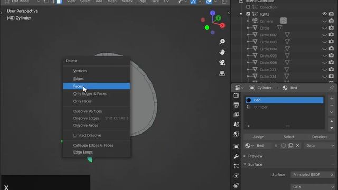Open the Render properties tab icon

tap(236, 95)
